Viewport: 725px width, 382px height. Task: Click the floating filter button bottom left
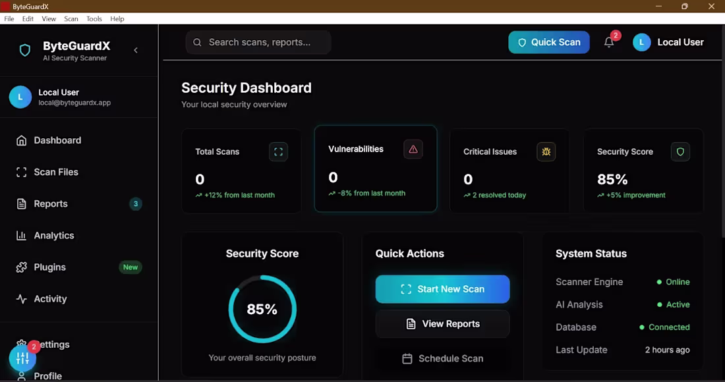click(23, 357)
